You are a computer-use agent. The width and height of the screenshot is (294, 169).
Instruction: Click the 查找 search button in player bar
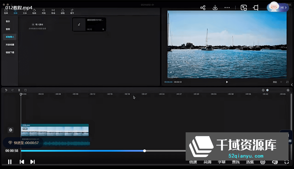click(x=236, y=162)
